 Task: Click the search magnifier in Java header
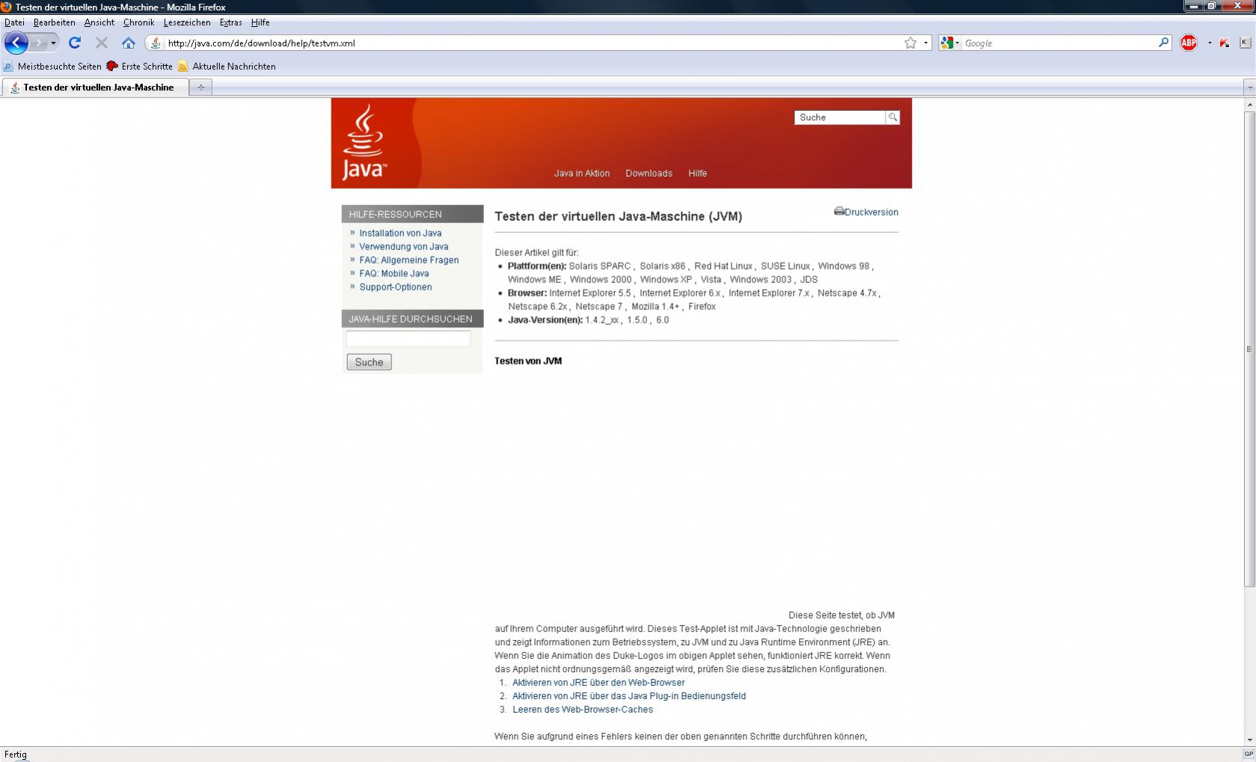click(892, 118)
